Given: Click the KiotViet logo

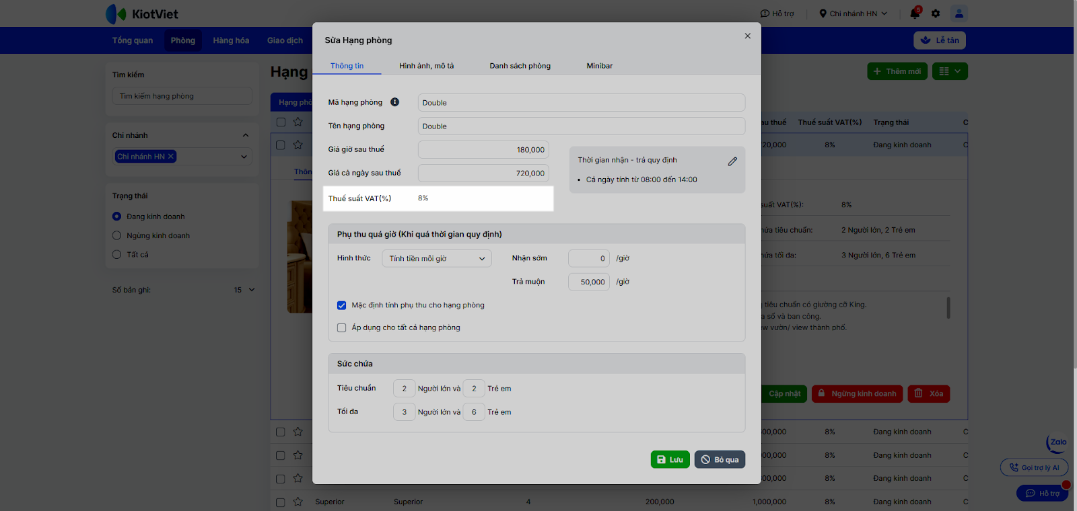Looking at the screenshot, I should point(142,13).
